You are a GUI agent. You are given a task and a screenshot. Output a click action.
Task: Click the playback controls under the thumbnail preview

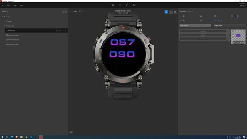239,42
